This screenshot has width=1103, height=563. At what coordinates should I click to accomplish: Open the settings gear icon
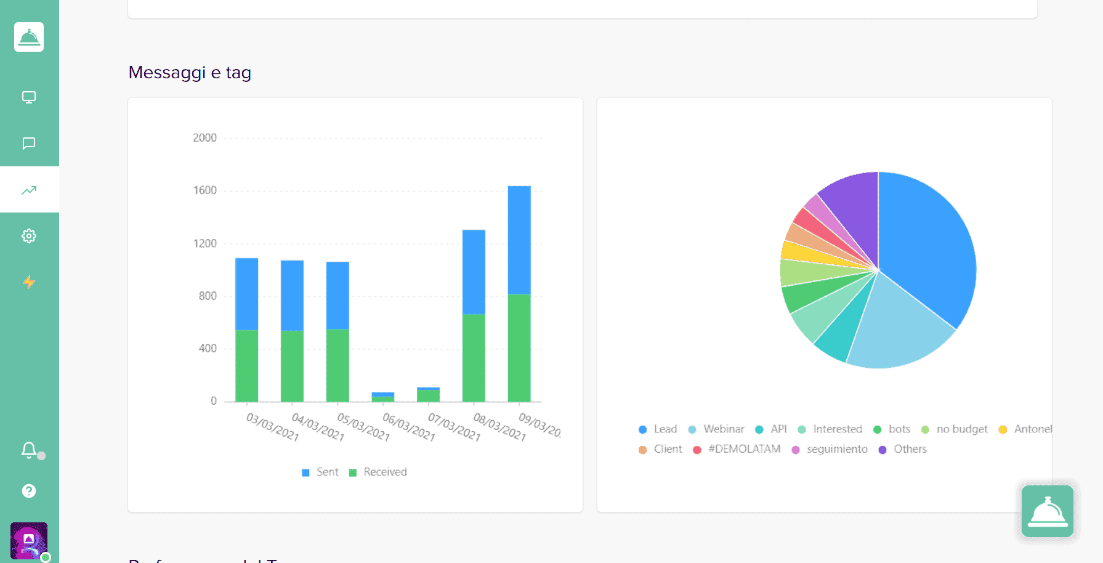point(29,236)
